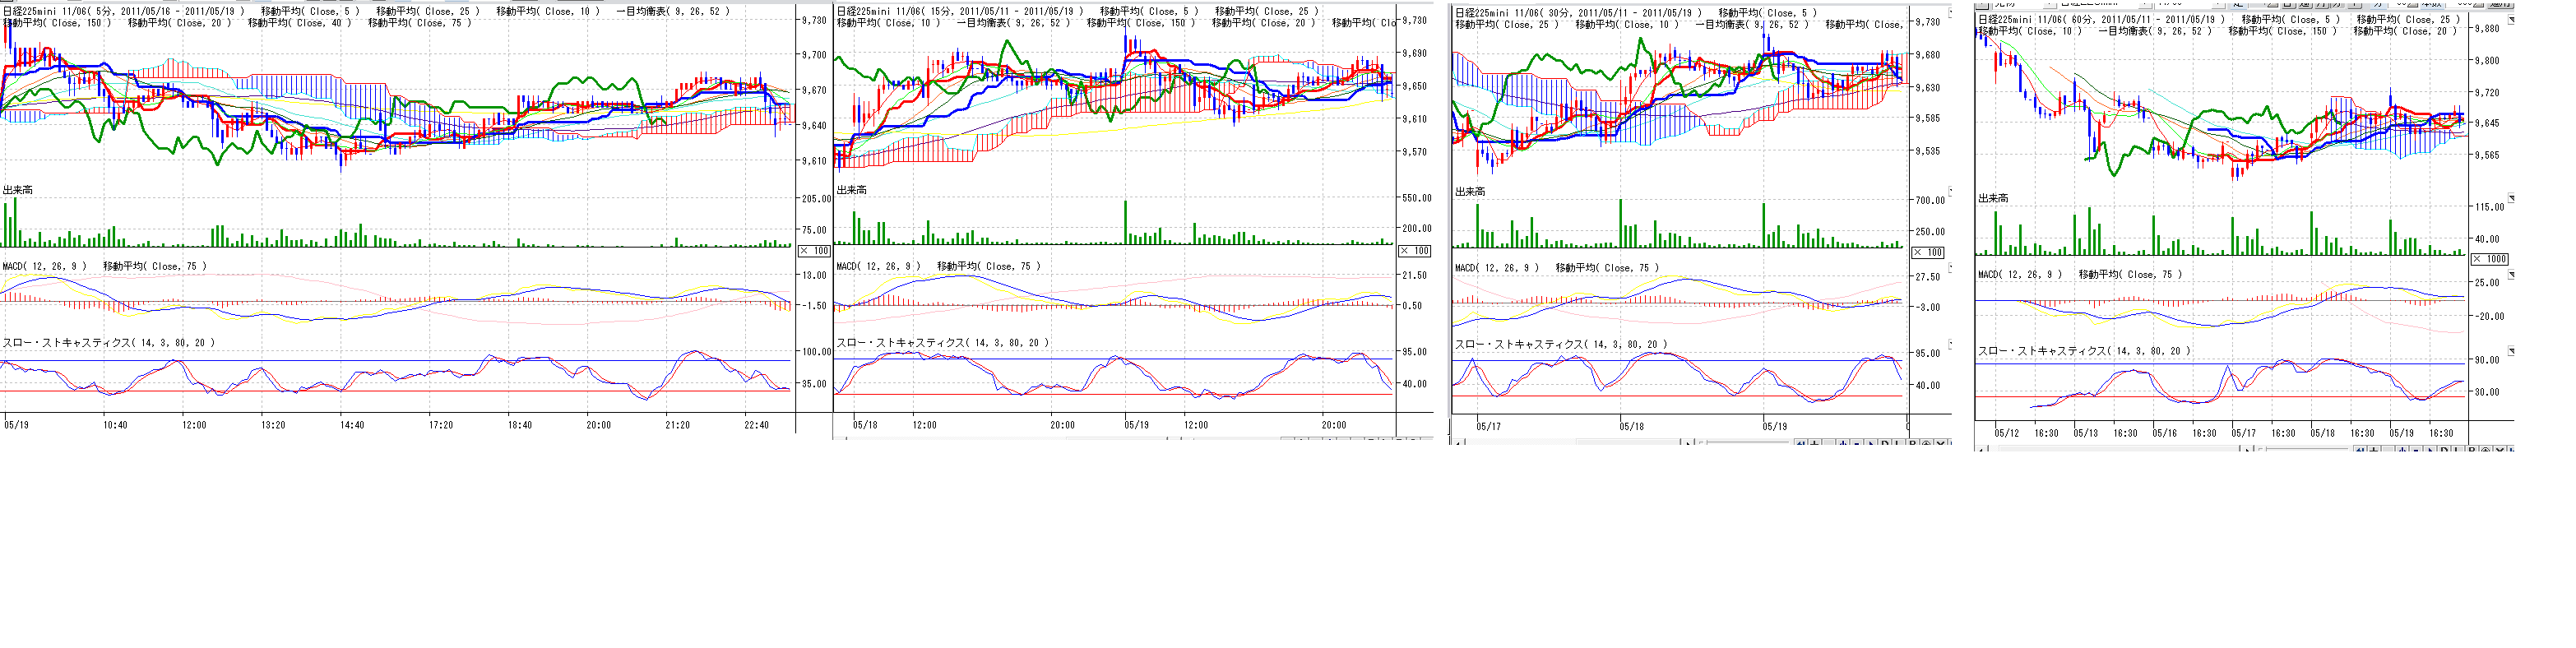The width and height of the screenshot is (2576, 648).
Task: Click the D icon under 30-minute chart
Action: coord(1884,444)
